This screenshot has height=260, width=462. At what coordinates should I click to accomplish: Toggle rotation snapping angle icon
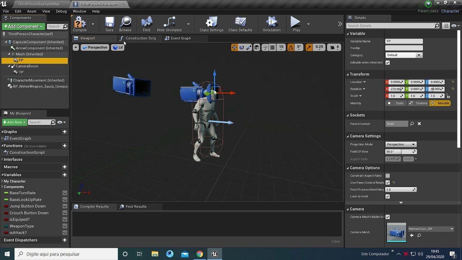291,47
